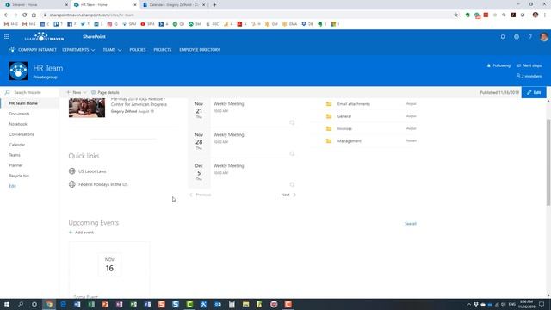Reload the page with the browser refresh button
Viewport: 551px width, 310px height.
24,15
